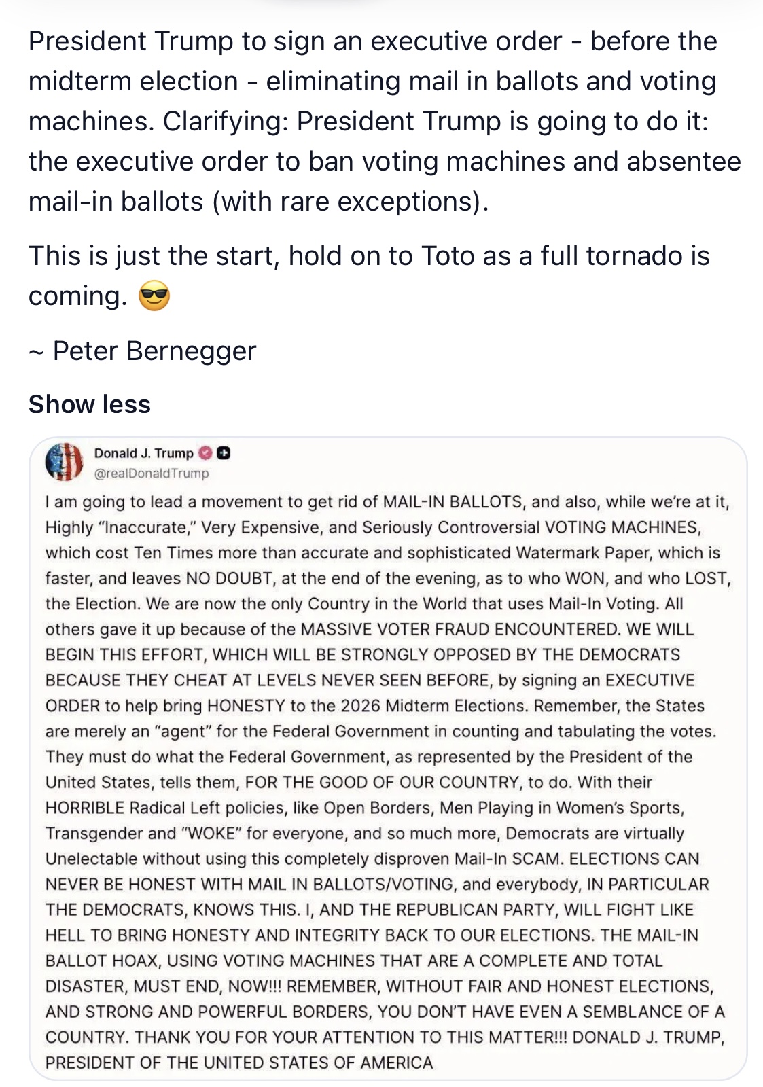763x1087 pixels.
Task: Click Donald J. Trump's profile avatar
Action: (x=64, y=461)
